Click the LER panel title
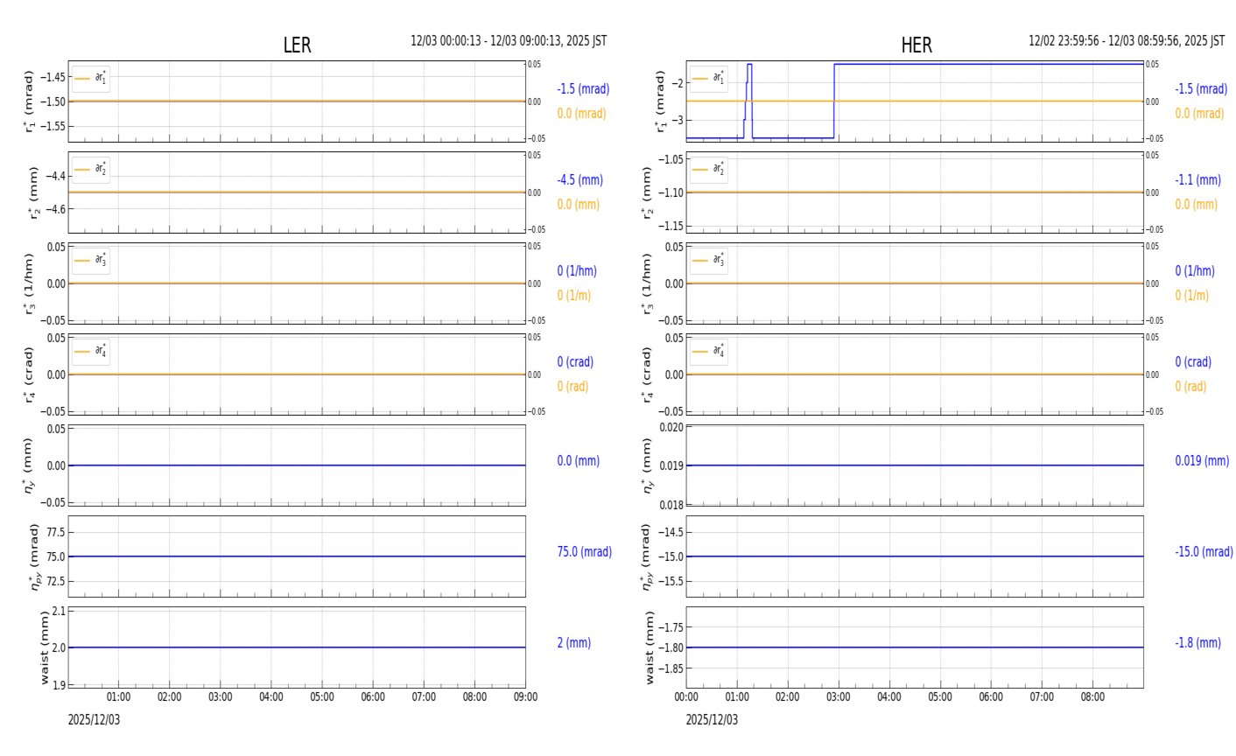Viewport: 1236px width, 756px height. coord(297,45)
